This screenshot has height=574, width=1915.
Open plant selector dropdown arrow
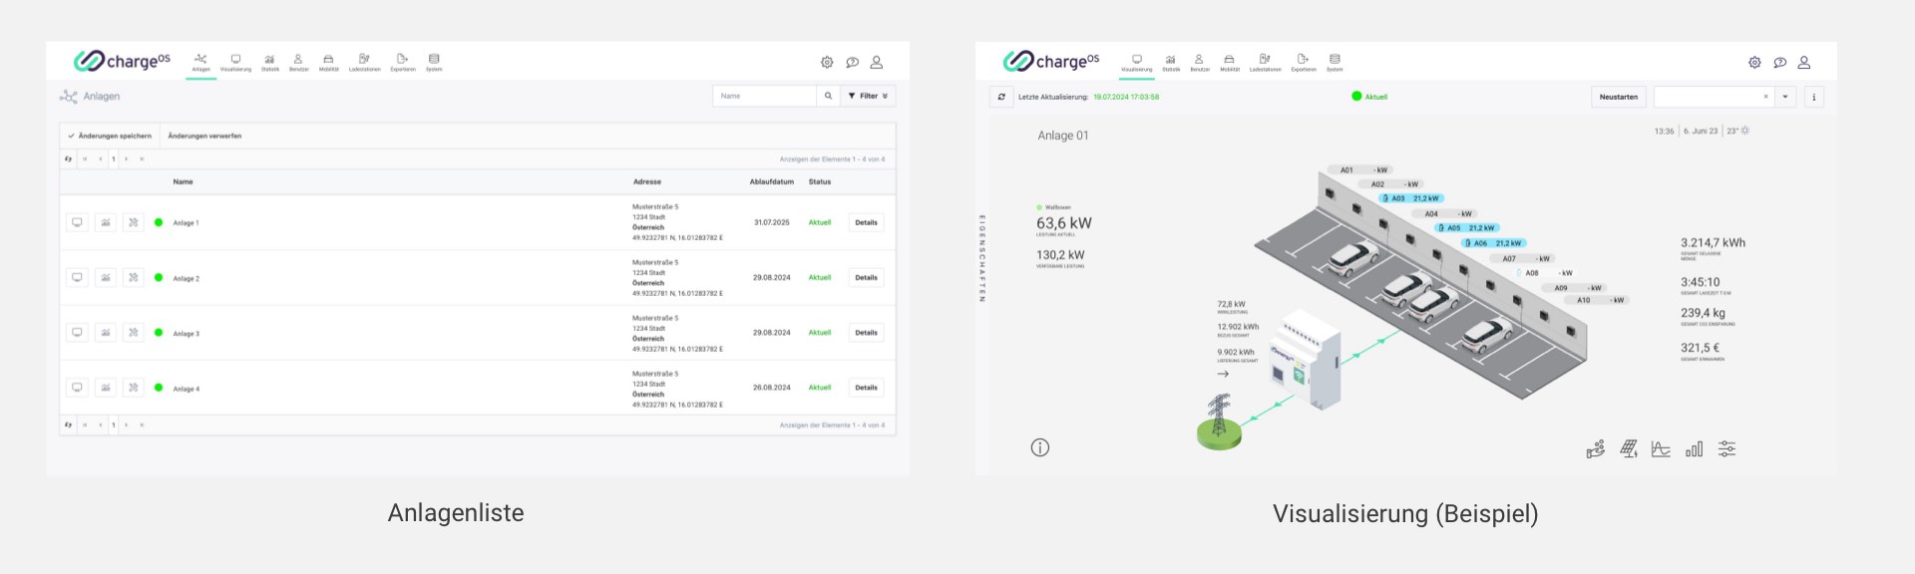pyautogui.click(x=1785, y=97)
